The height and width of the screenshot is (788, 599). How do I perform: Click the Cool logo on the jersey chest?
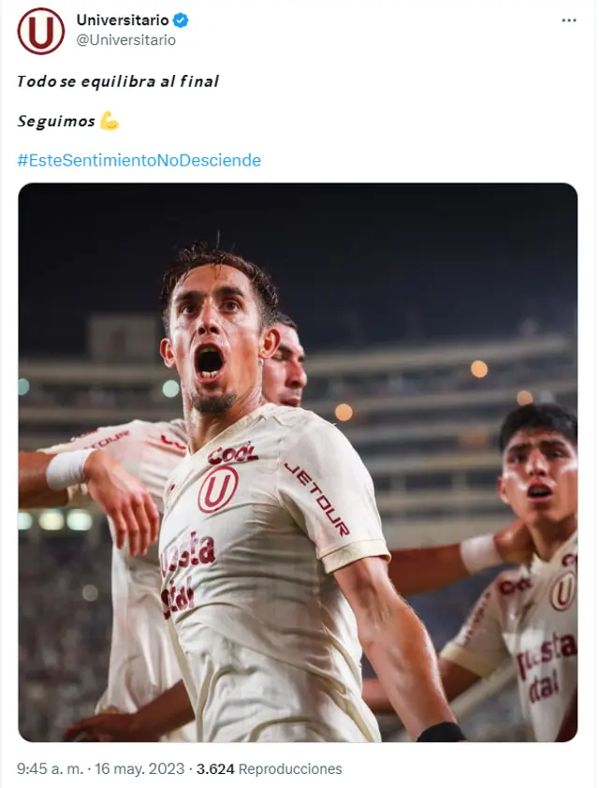pyautogui.click(x=233, y=454)
